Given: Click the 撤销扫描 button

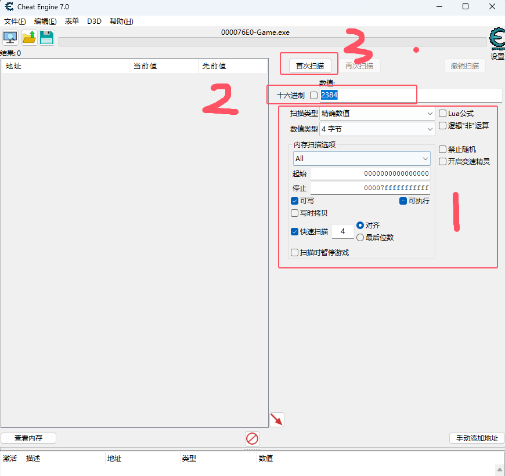Looking at the screenshot, I should point(465,66).
